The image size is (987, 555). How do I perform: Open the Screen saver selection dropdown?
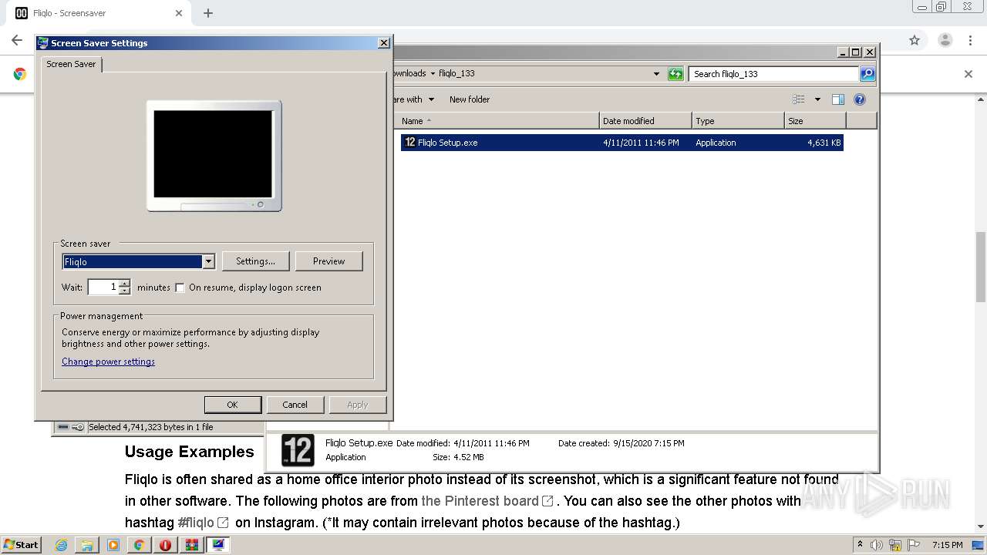point(208,262)
